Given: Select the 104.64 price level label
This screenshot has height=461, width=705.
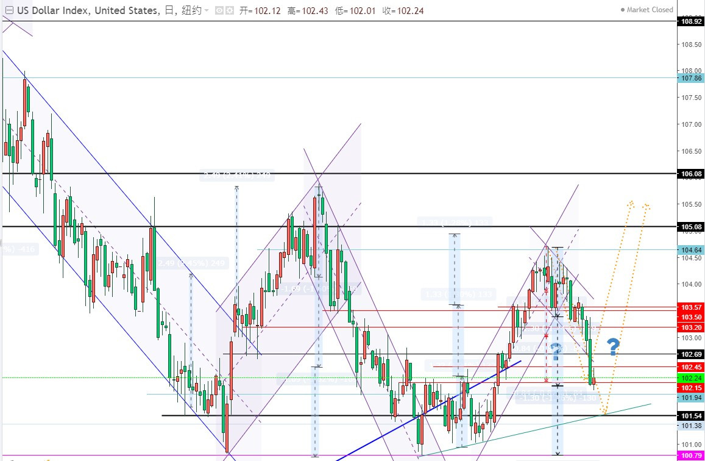Looking at the screenshot, I should 691,250.
